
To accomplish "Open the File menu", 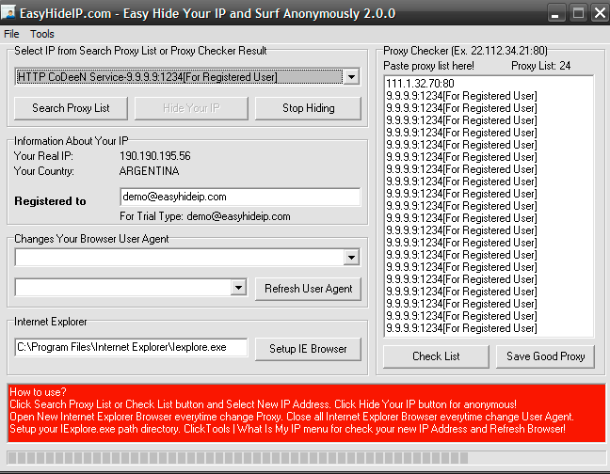I will (11, 34).
